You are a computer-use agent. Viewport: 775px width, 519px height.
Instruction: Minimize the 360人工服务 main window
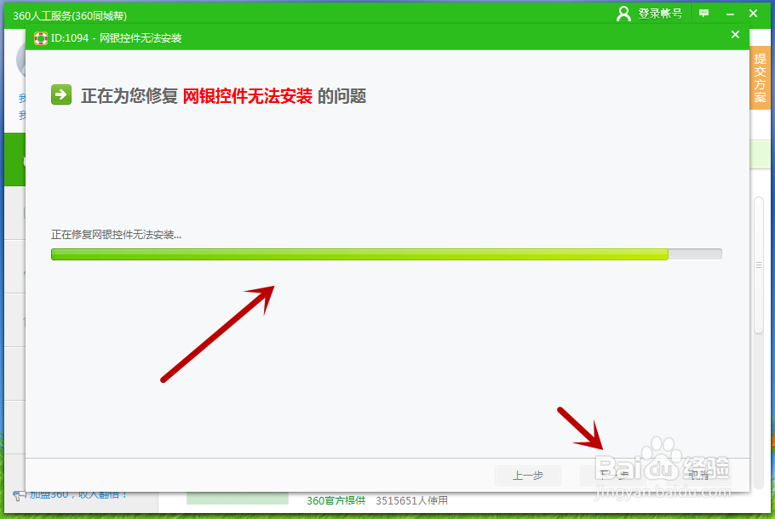(x=730, y=14)
